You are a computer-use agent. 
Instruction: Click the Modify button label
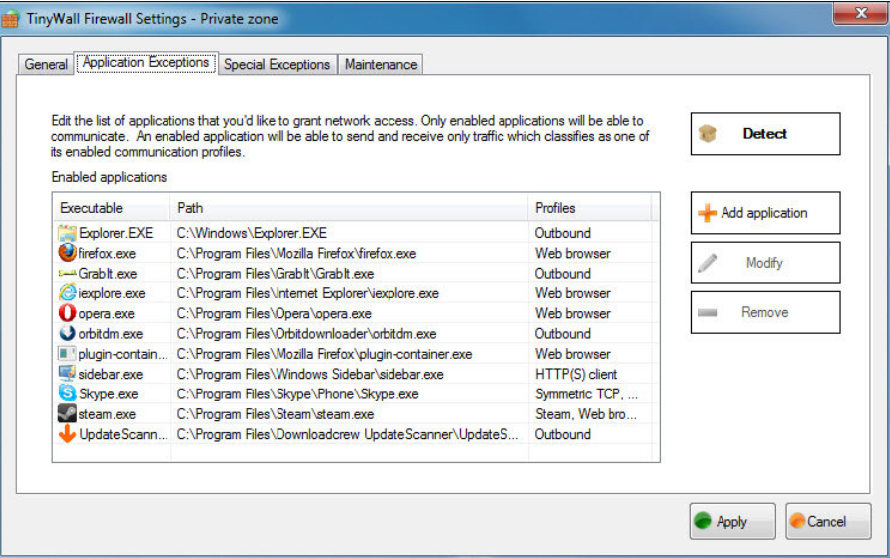(764, 263)
